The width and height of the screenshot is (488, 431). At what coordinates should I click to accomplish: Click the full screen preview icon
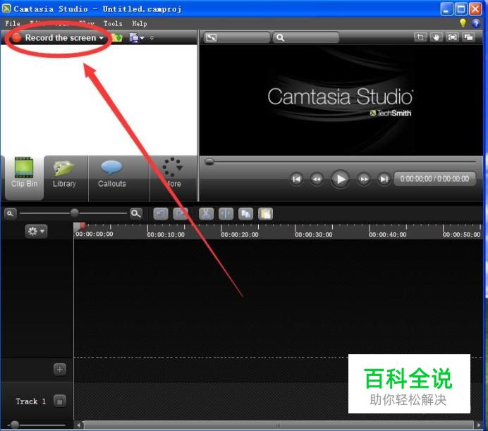[452, 37]
